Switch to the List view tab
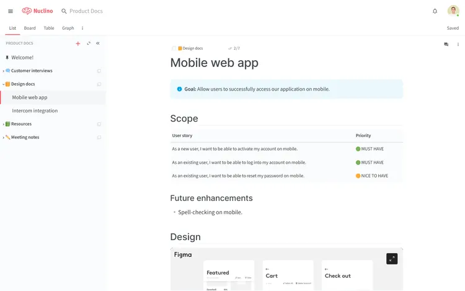The height and width of the screenshot is (291, 465). pyautogui.click(x=12, y=28)
